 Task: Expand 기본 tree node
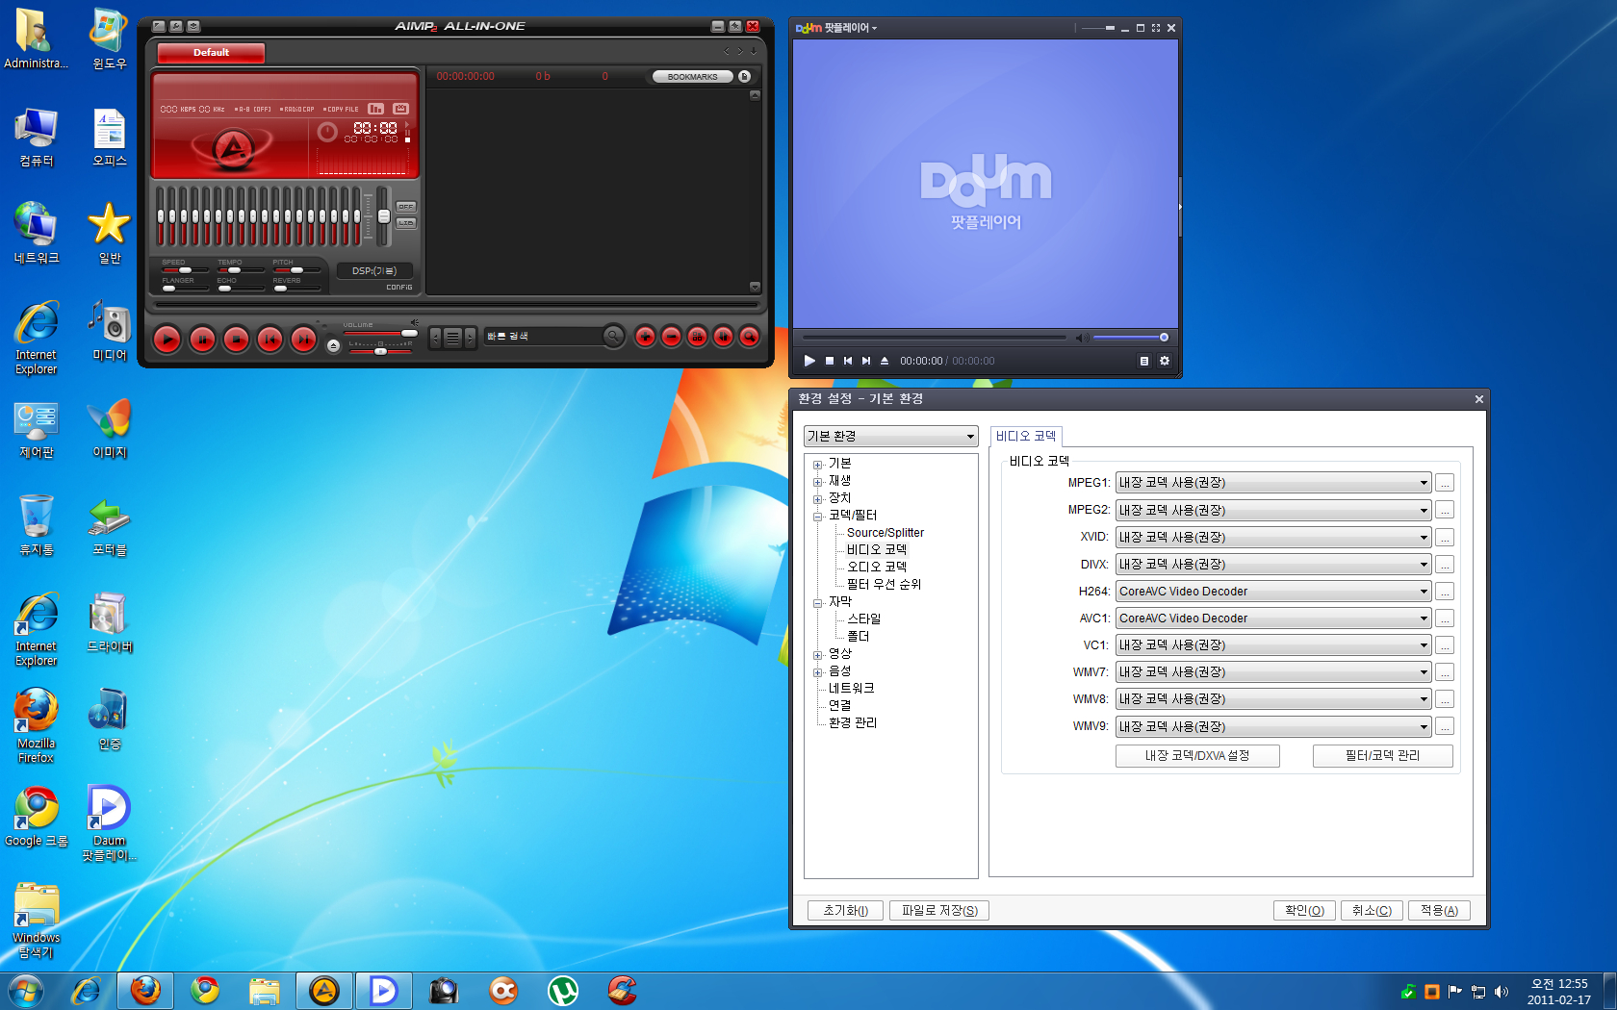(818, 465)
